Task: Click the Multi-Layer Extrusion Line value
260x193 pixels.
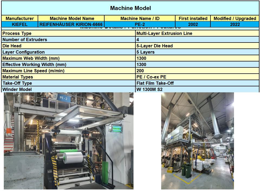Action: tap(197, 33)
